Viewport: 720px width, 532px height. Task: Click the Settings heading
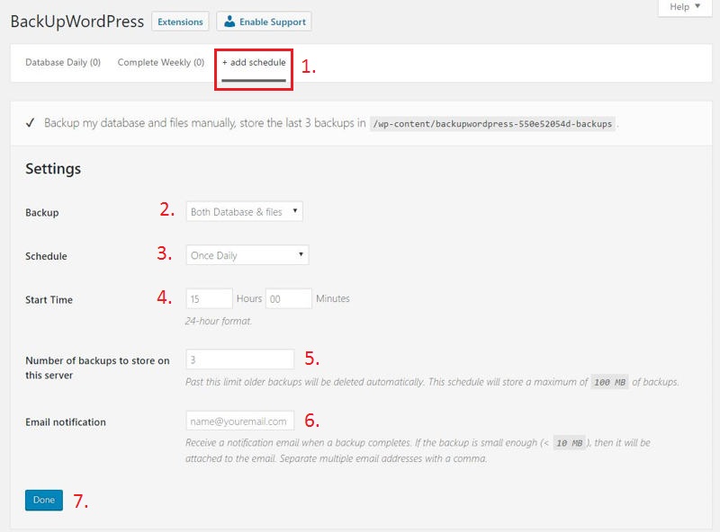tap(53, 169)
